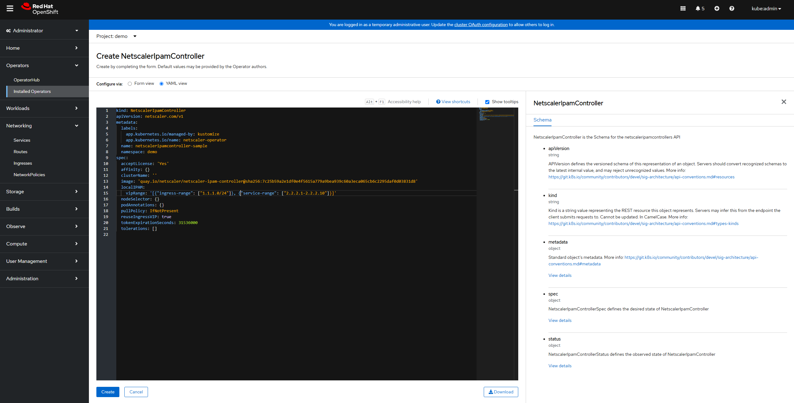Open Routes under Networking
The width and height of the screenshot is (794, 403).
21,152
